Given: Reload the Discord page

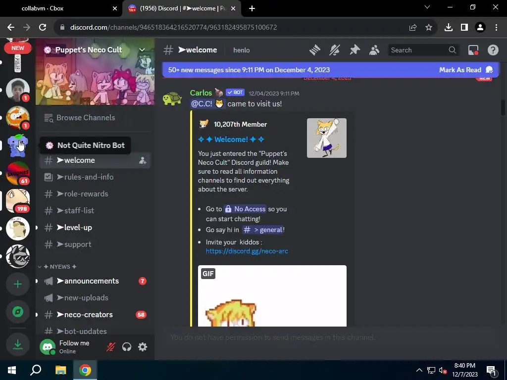Looking at the screenshot, I should pyautogui.click(x=43, y=28).
